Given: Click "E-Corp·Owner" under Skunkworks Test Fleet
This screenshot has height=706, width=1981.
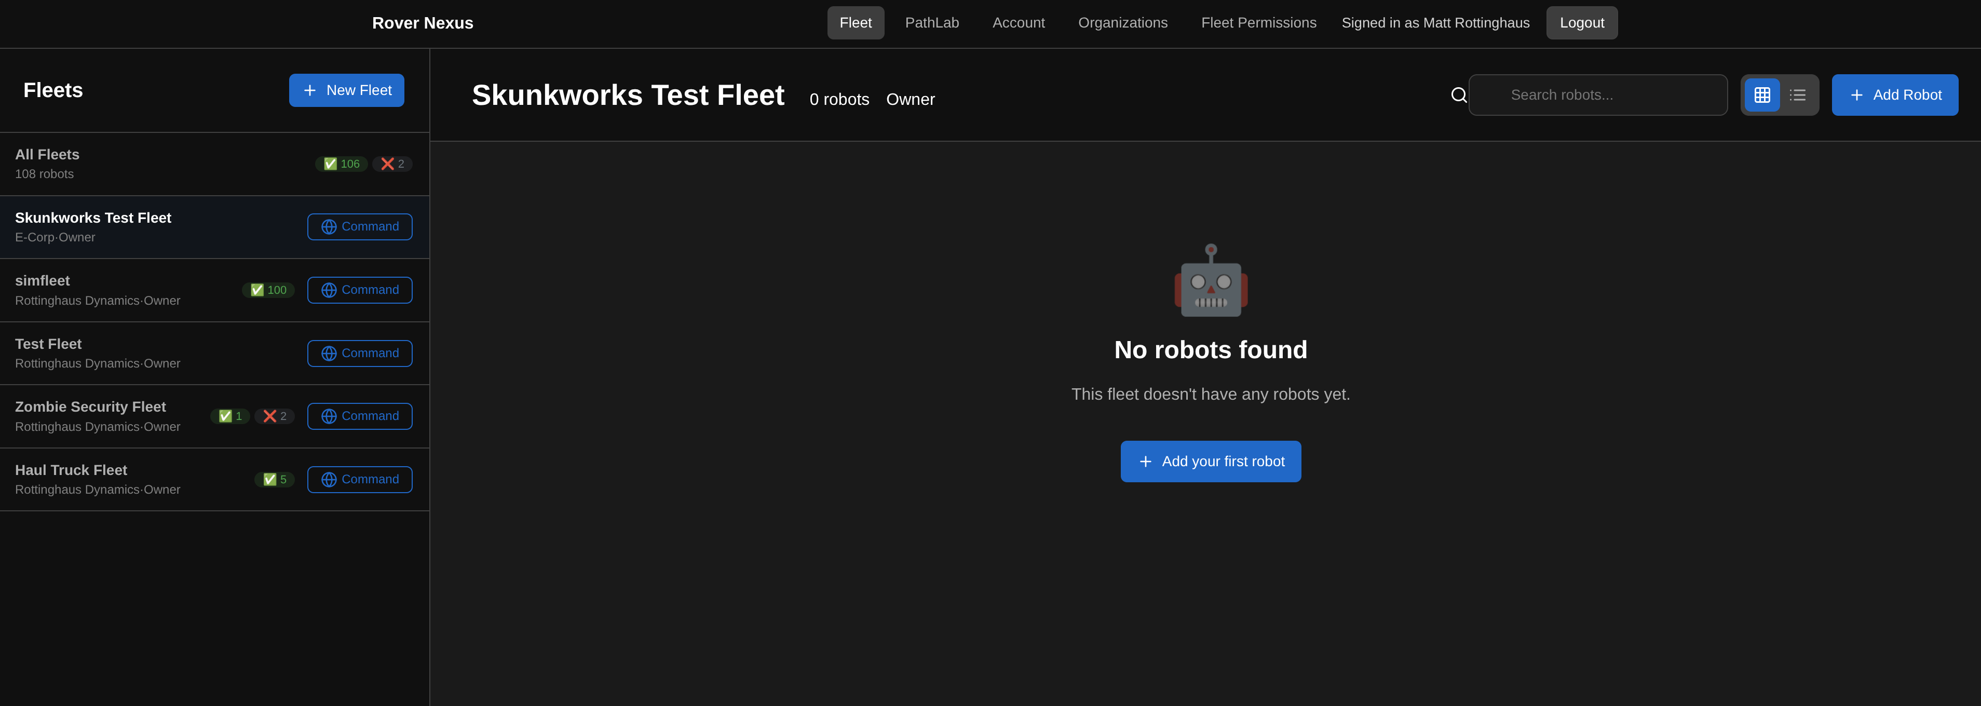Looking at the screenshot, I should point(56,238).
